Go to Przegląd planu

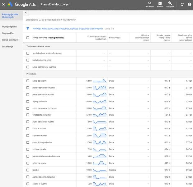(x=9, y=26)
